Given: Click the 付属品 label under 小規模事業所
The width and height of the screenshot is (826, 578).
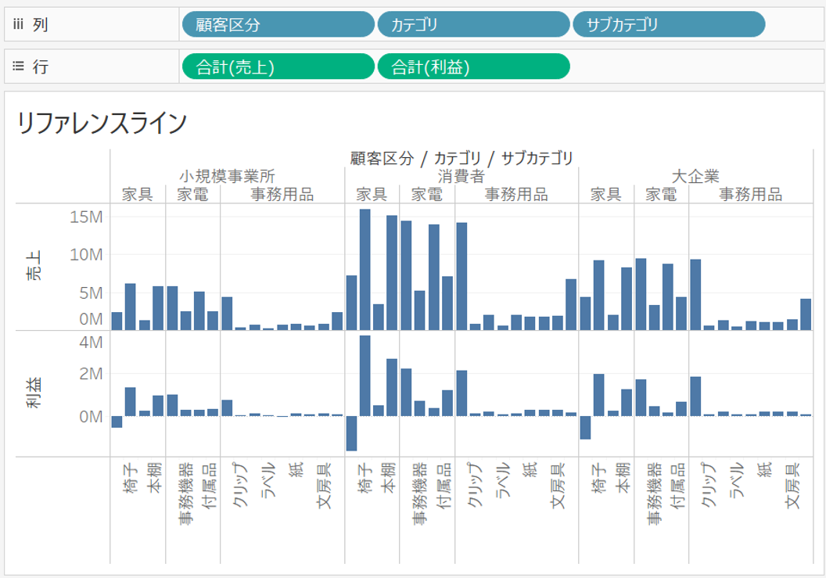Looking at the screenshot, I should coord(210,485).
